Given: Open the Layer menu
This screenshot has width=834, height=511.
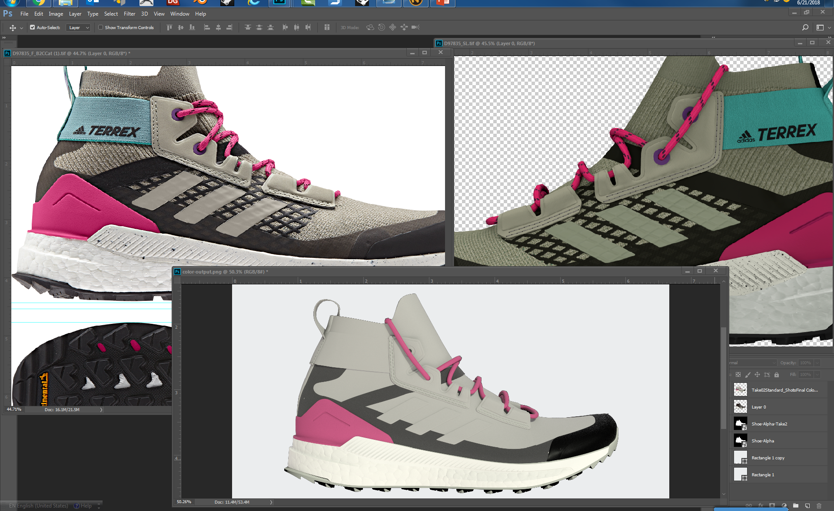Looking at the screenshot, I should pos(75,14).
